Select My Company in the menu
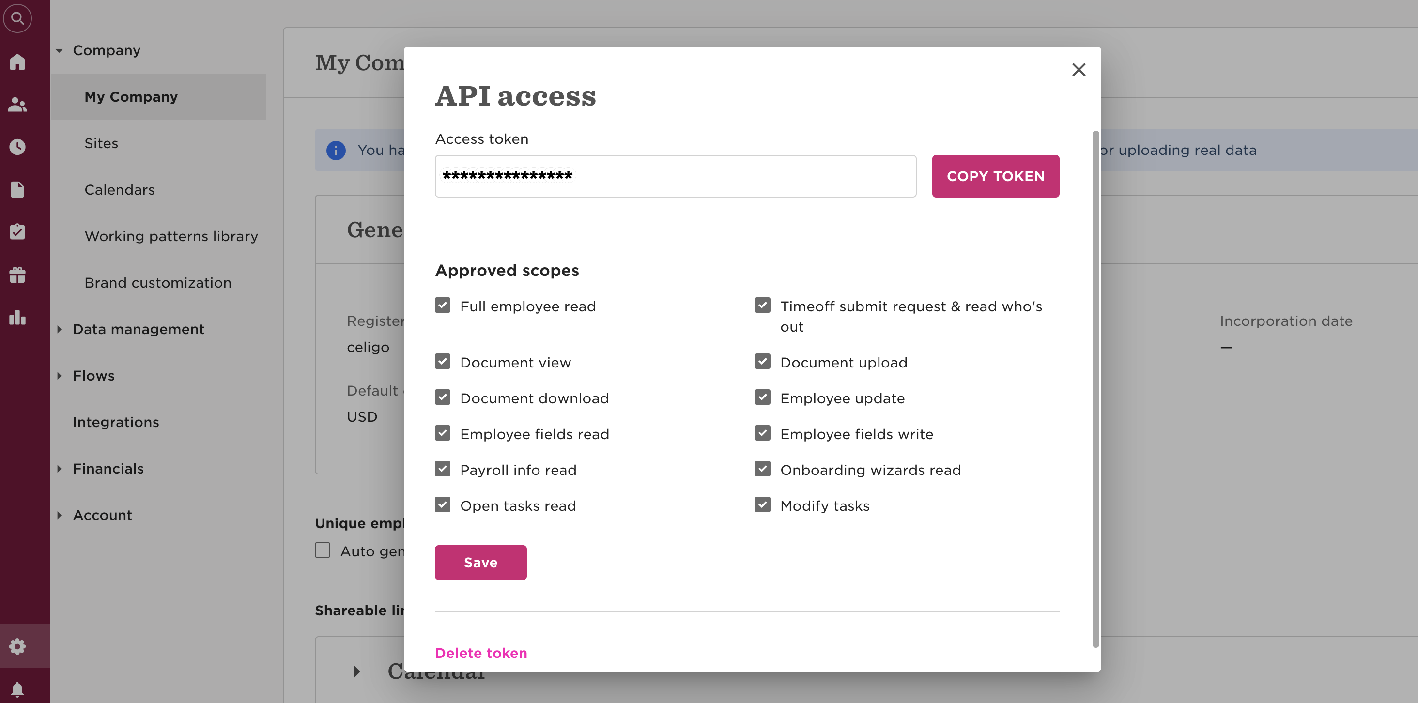 point(158,97)
